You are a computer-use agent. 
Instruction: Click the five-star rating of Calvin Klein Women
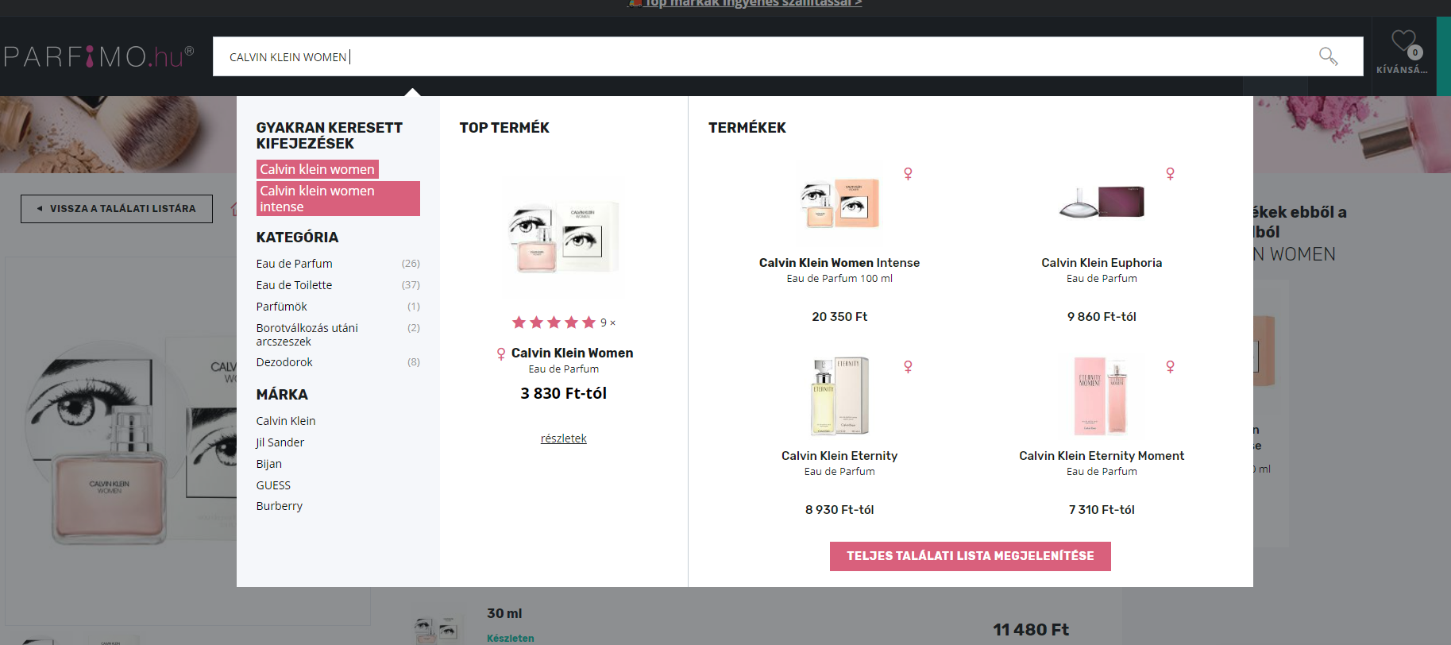tap(554, 322)
